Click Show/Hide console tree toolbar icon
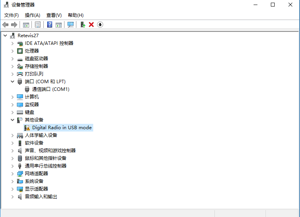300x217 pixels. pos(26,25)
